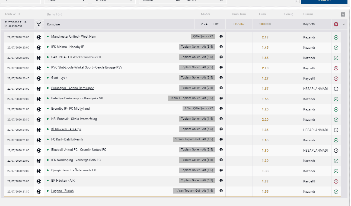Click the Kombine bet type fork icon

[39, 24]
